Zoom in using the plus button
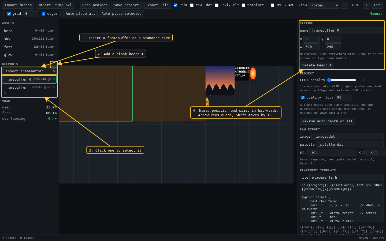This screenshot has height=241, width=386. (x=366, y=5)
